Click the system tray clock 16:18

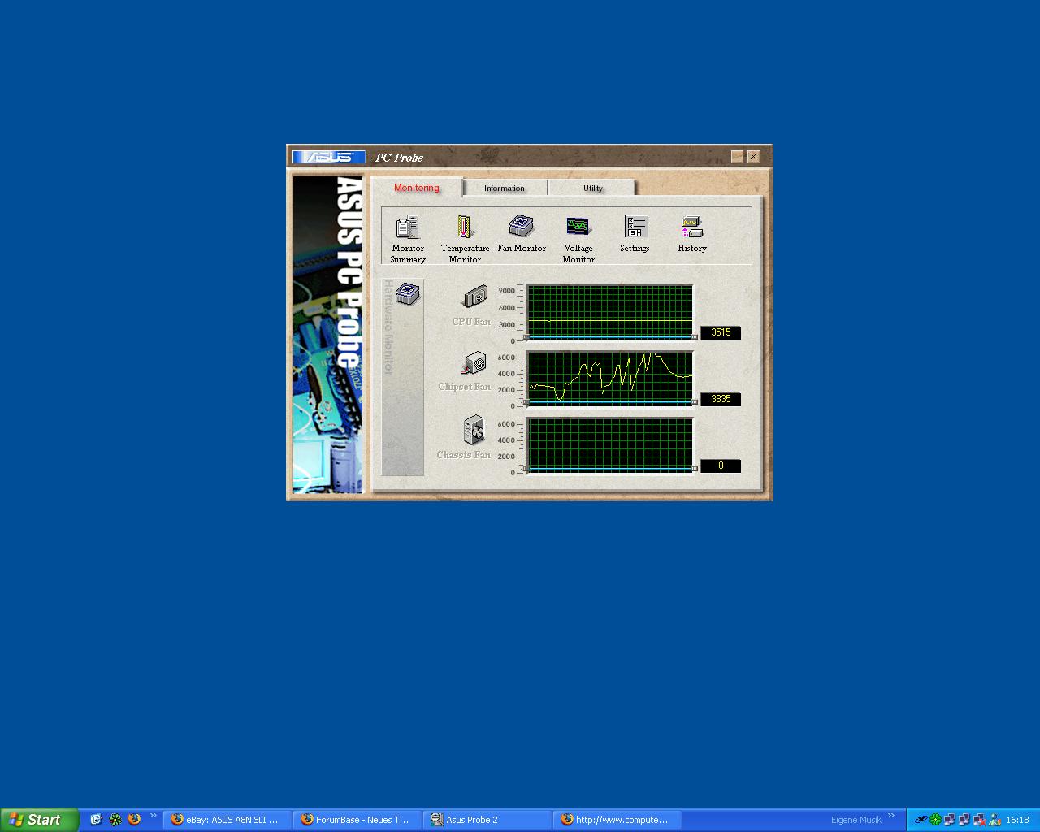[1017, 821]
